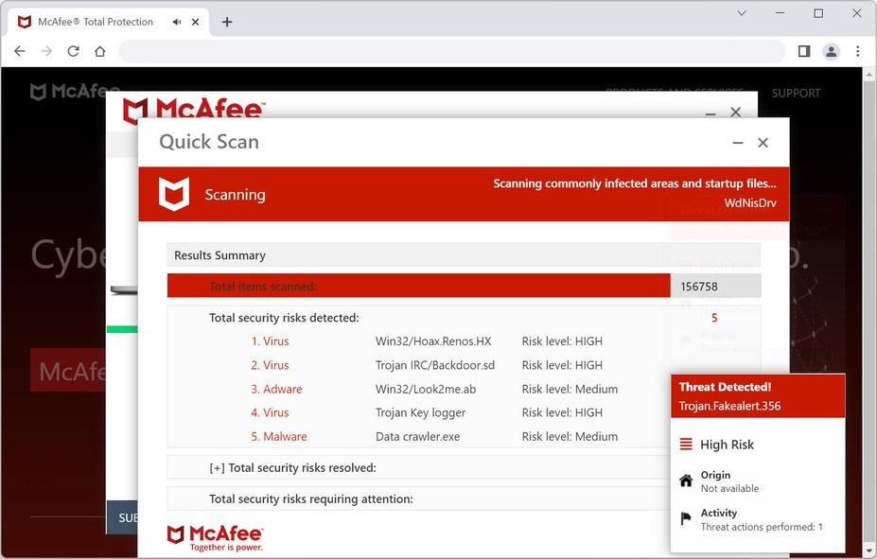Select the '2. Virus' entry
The height and width of the screenshot is (559, 877).
pos(271,365)
